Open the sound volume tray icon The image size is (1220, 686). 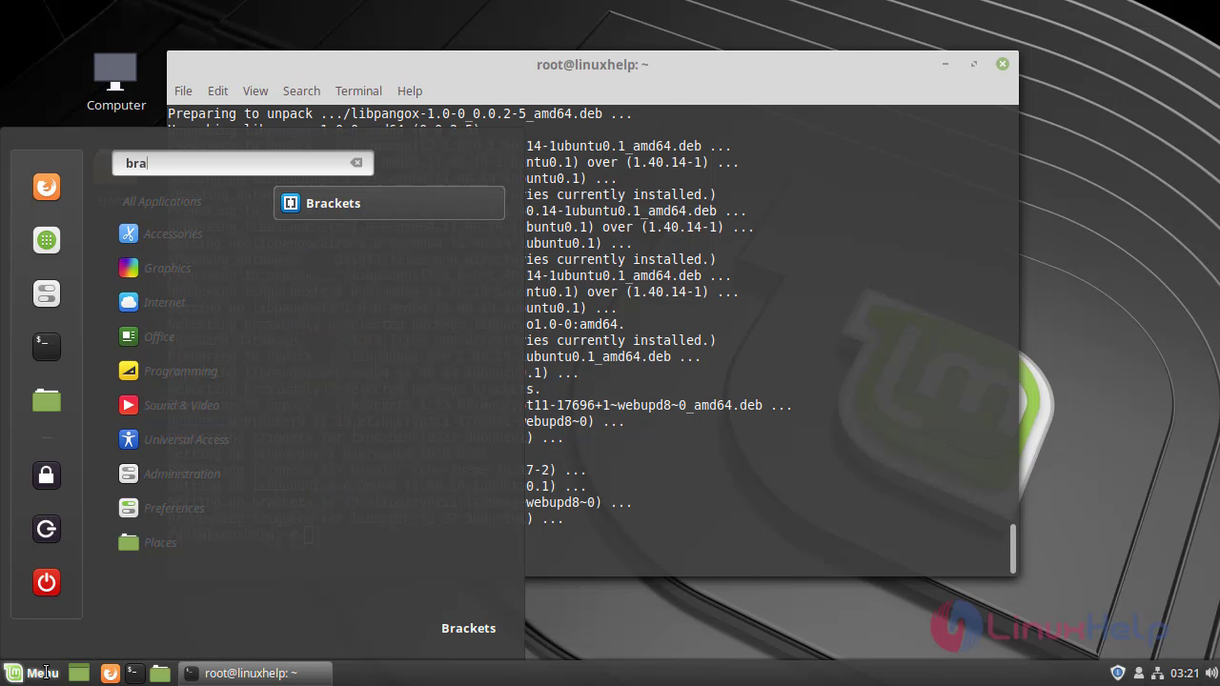1211,673
